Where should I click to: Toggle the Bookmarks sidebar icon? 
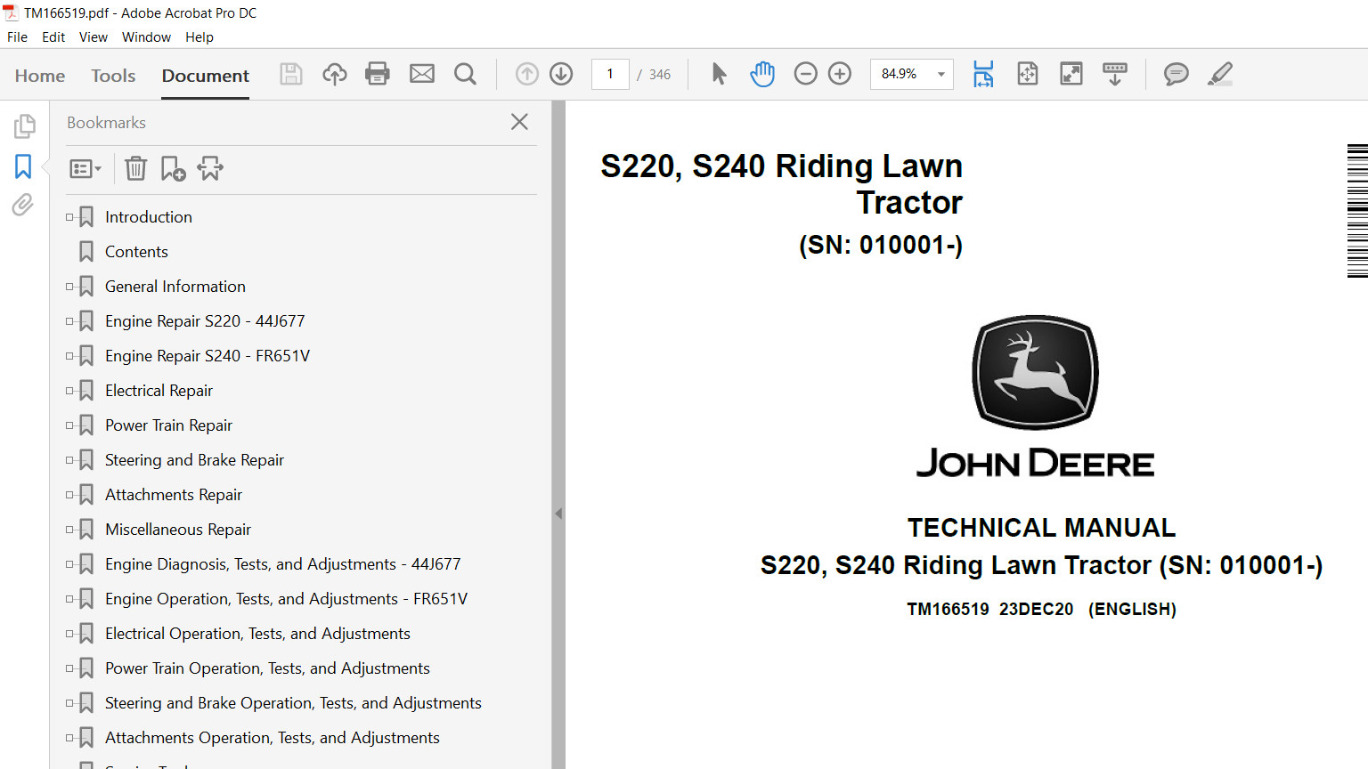click(23, 166)
